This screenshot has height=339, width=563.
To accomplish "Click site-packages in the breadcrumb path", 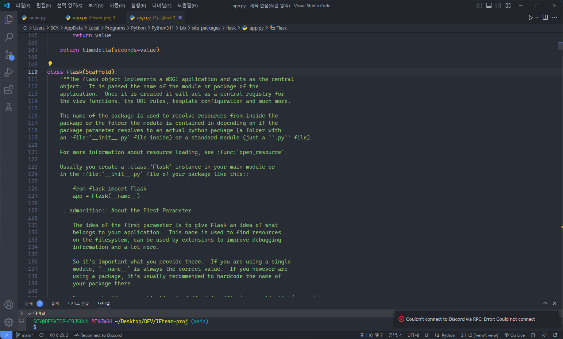I will pos(206,28).
